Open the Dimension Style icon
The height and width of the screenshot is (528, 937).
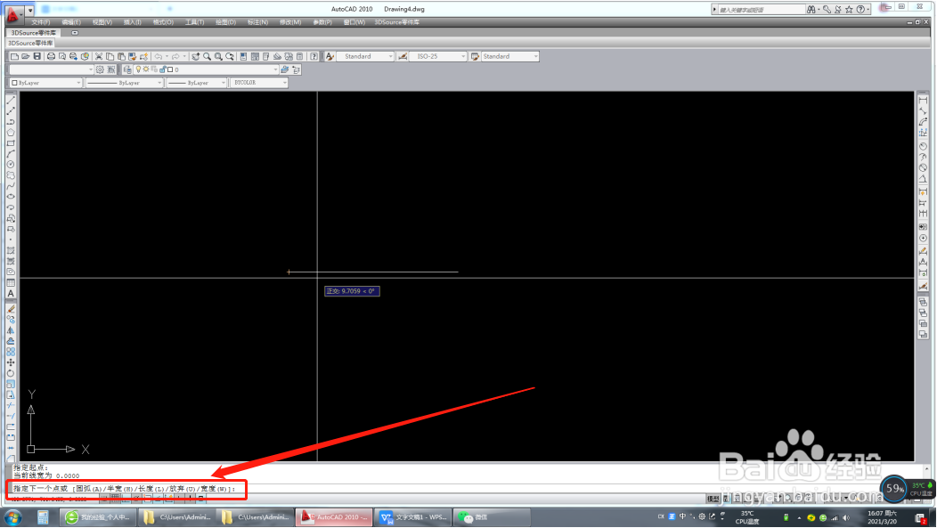pos(403,56)
